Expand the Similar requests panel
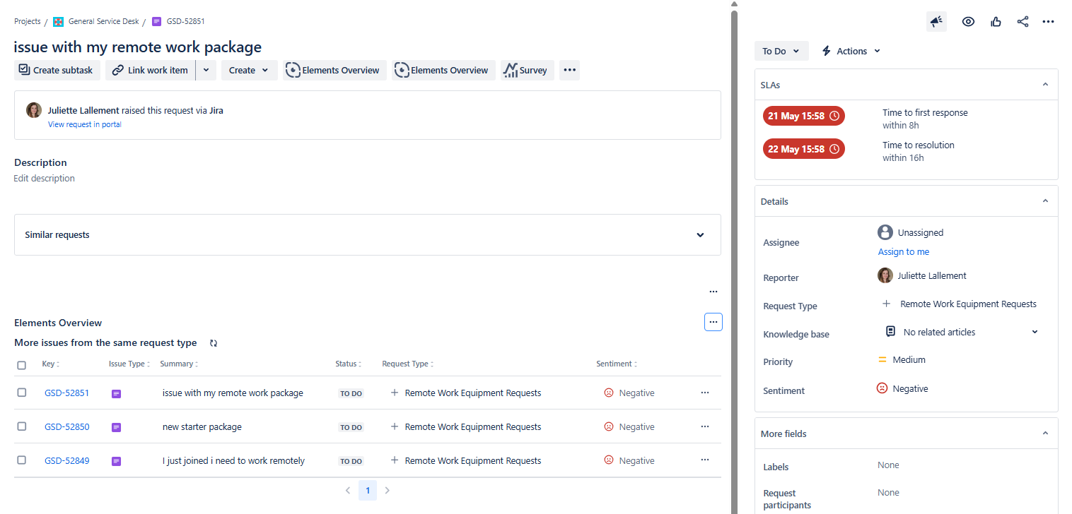The height and width of the screenshot is (514, 1072). click(x=699, y=235)
